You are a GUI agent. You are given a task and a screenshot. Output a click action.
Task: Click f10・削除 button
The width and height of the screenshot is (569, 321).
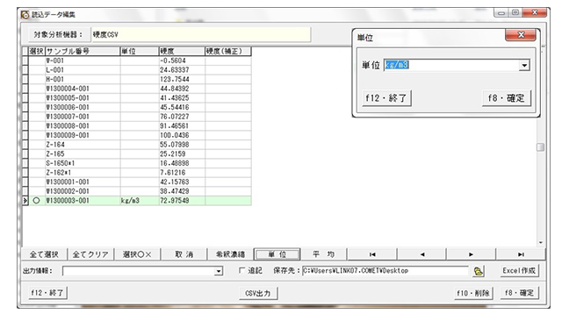473,293
